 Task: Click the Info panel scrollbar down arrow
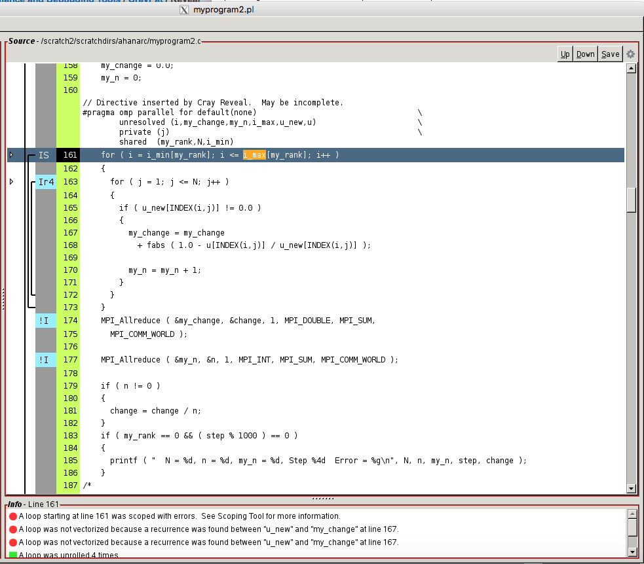pyautogui.click(x=631, y=552)
